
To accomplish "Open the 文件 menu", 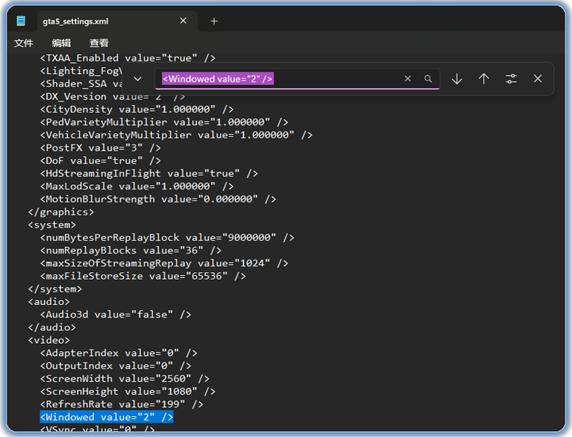I will point(24,43).
